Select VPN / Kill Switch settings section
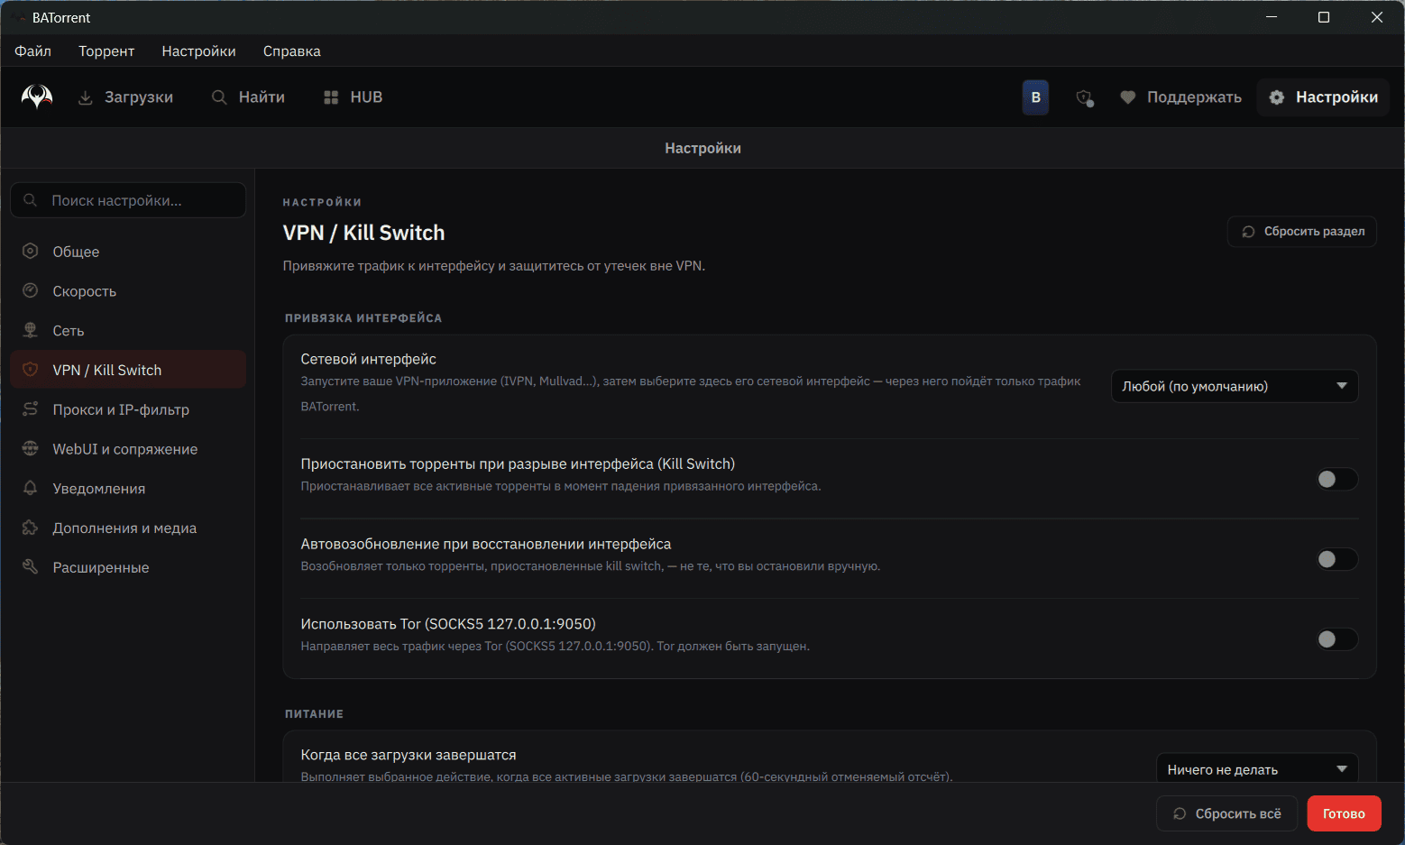Image resolution: width=1405 pixels, height=845 pixels. tap(128, 370)
